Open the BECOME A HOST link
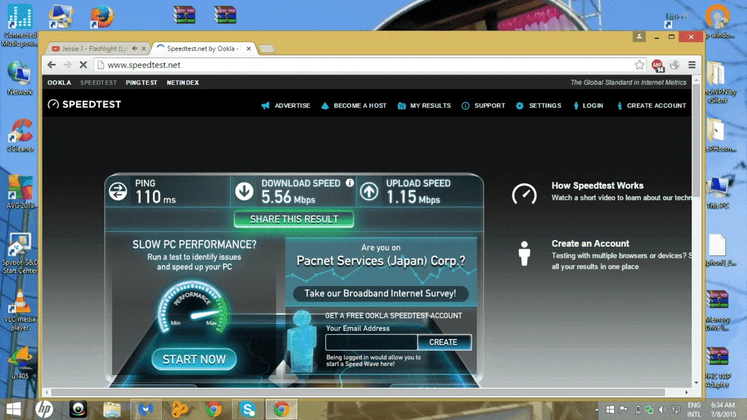Viewport: 747px width, 420px height. pyautogui.click(x=354, y=106)
